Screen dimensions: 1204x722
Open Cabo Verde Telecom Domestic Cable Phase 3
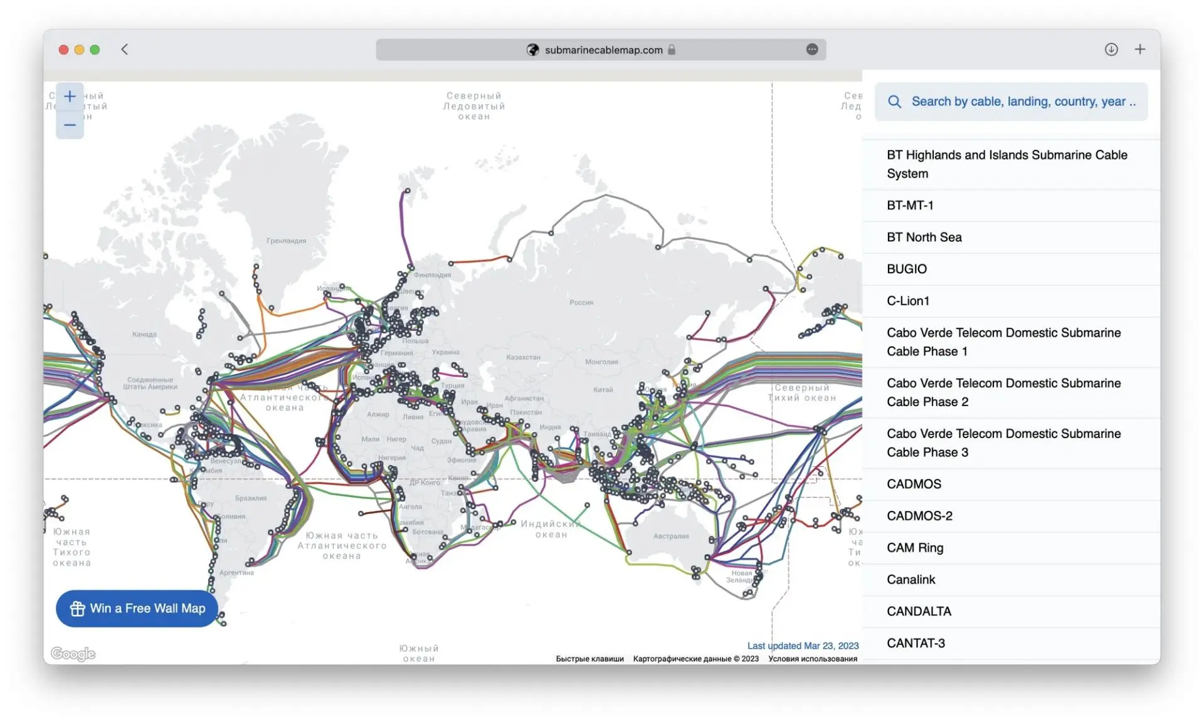1011,443
